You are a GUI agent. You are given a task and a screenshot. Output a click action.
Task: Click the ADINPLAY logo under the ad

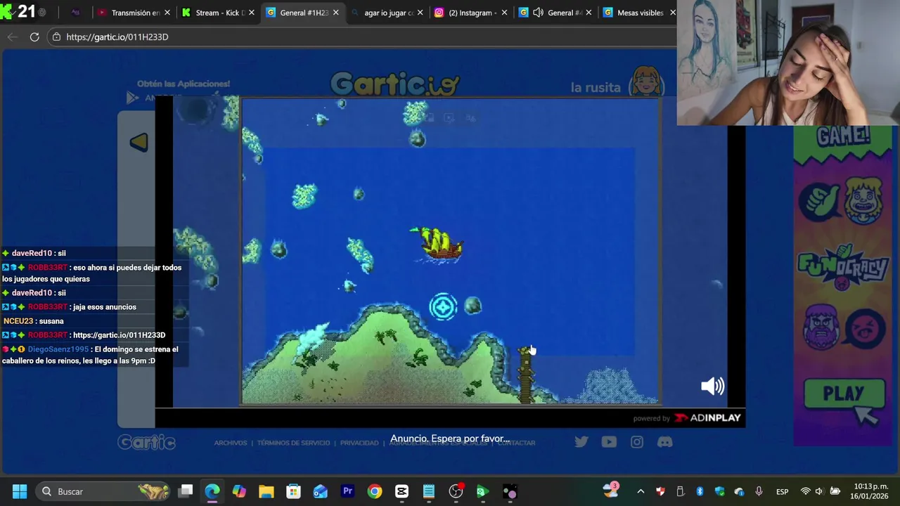[x=707, y=417]
